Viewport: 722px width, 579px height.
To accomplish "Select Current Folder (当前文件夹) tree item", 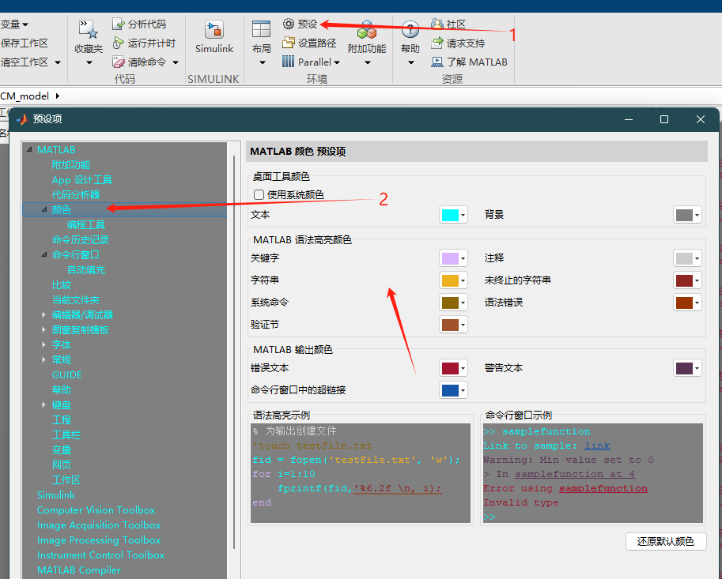I will 76,300.
